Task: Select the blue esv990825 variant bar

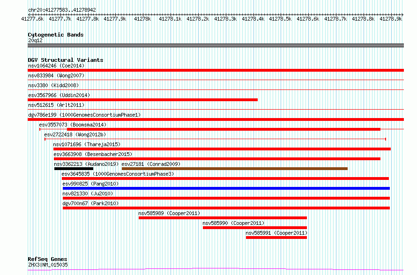Action: pos(226,188)
